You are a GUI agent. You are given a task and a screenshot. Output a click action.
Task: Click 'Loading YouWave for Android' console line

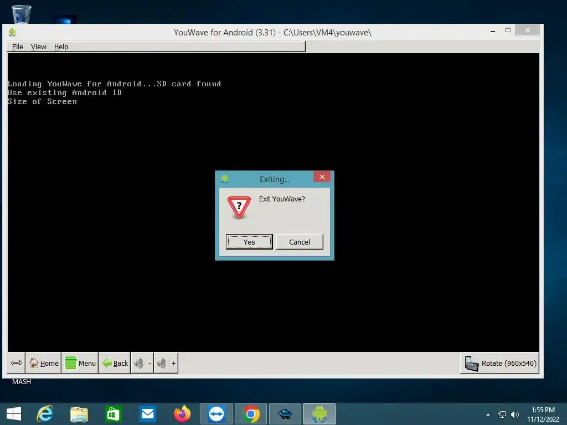pyautogui.click(x=114, y=84)
